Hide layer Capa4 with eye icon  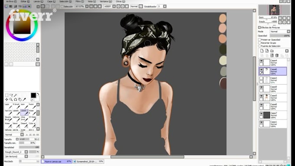pos(261,61)
